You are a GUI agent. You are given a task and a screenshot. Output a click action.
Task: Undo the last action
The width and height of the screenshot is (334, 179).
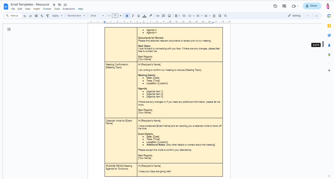click(x=25, y=16)
